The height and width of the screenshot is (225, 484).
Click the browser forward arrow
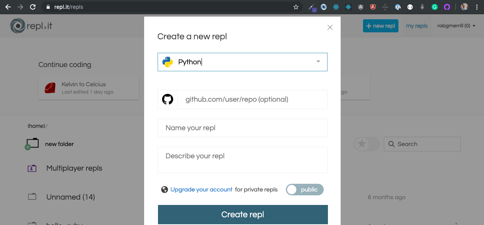tap(20, 7)
